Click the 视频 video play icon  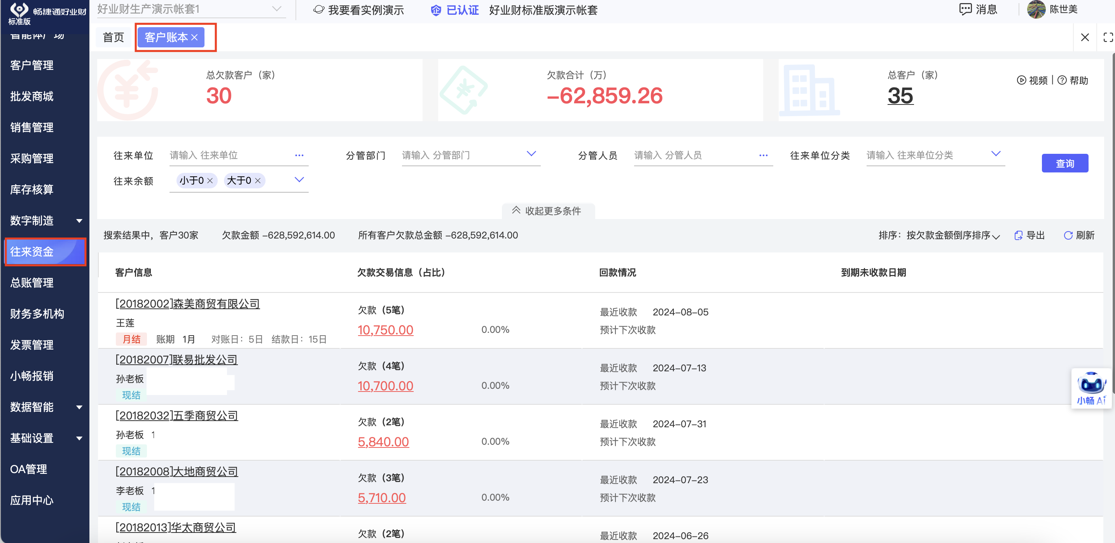1021,80
